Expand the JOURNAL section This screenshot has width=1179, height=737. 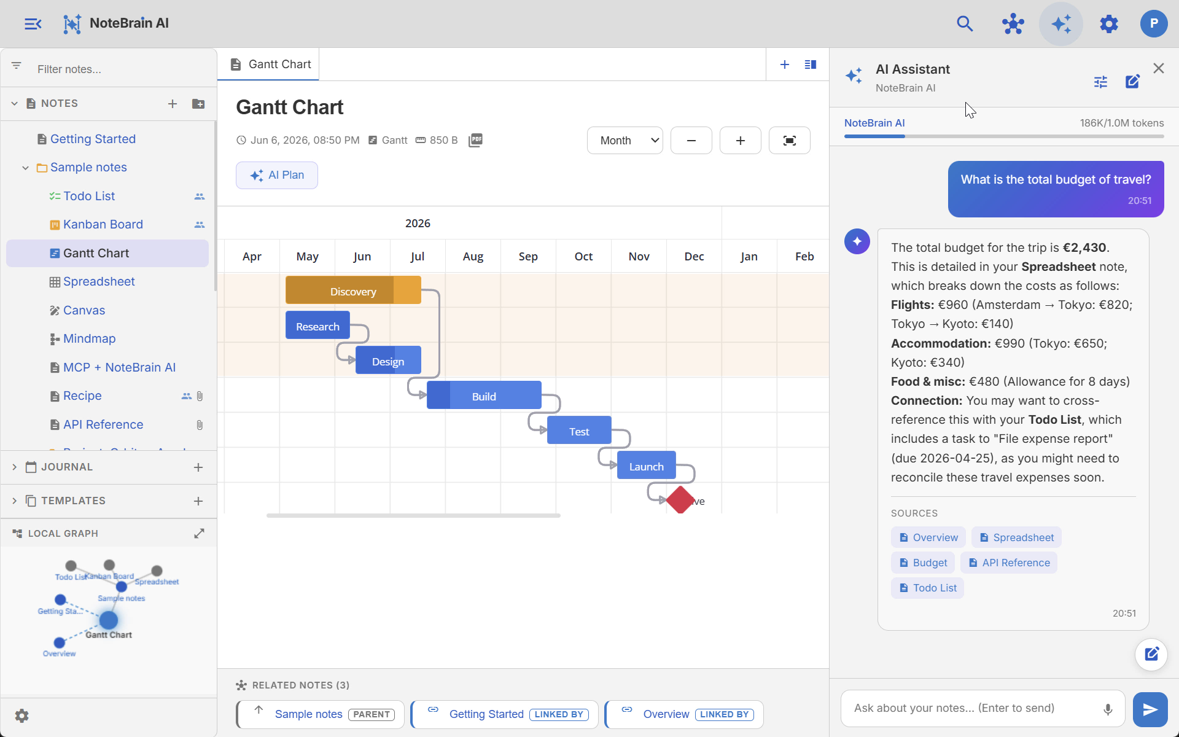14,467
